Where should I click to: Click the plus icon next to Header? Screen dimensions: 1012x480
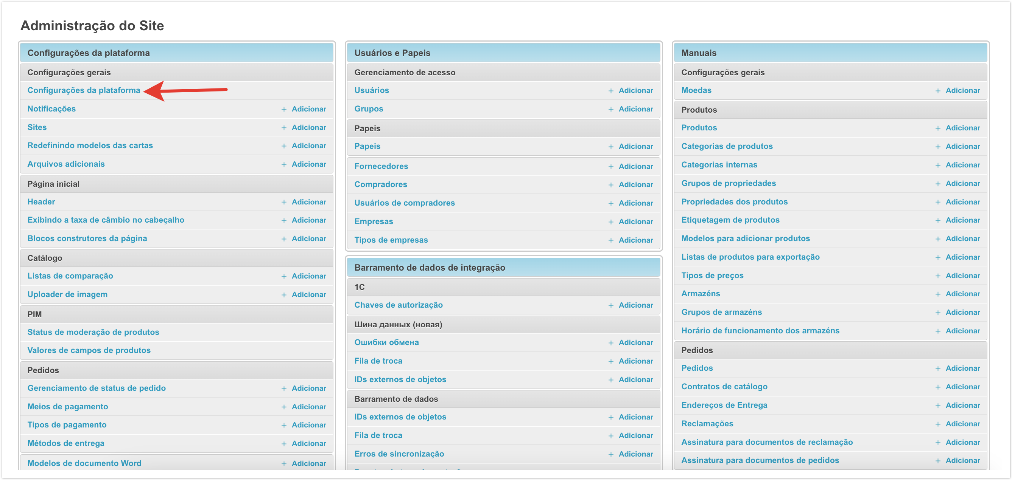pos(283,203)
